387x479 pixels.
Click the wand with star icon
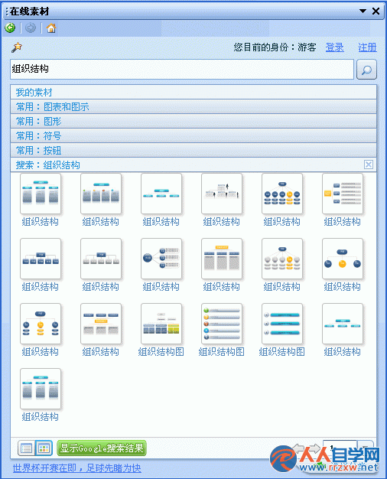tap(17, 47)
